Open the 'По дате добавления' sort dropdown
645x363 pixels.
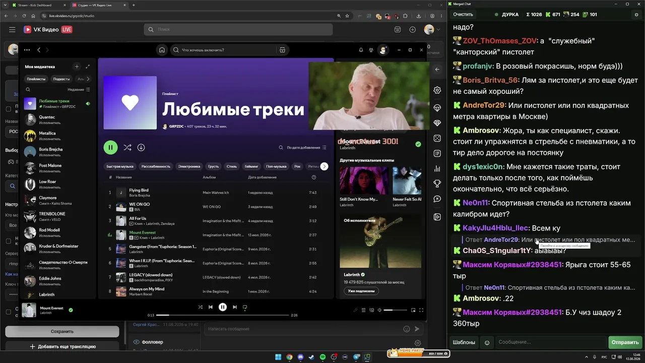[307, 148]
